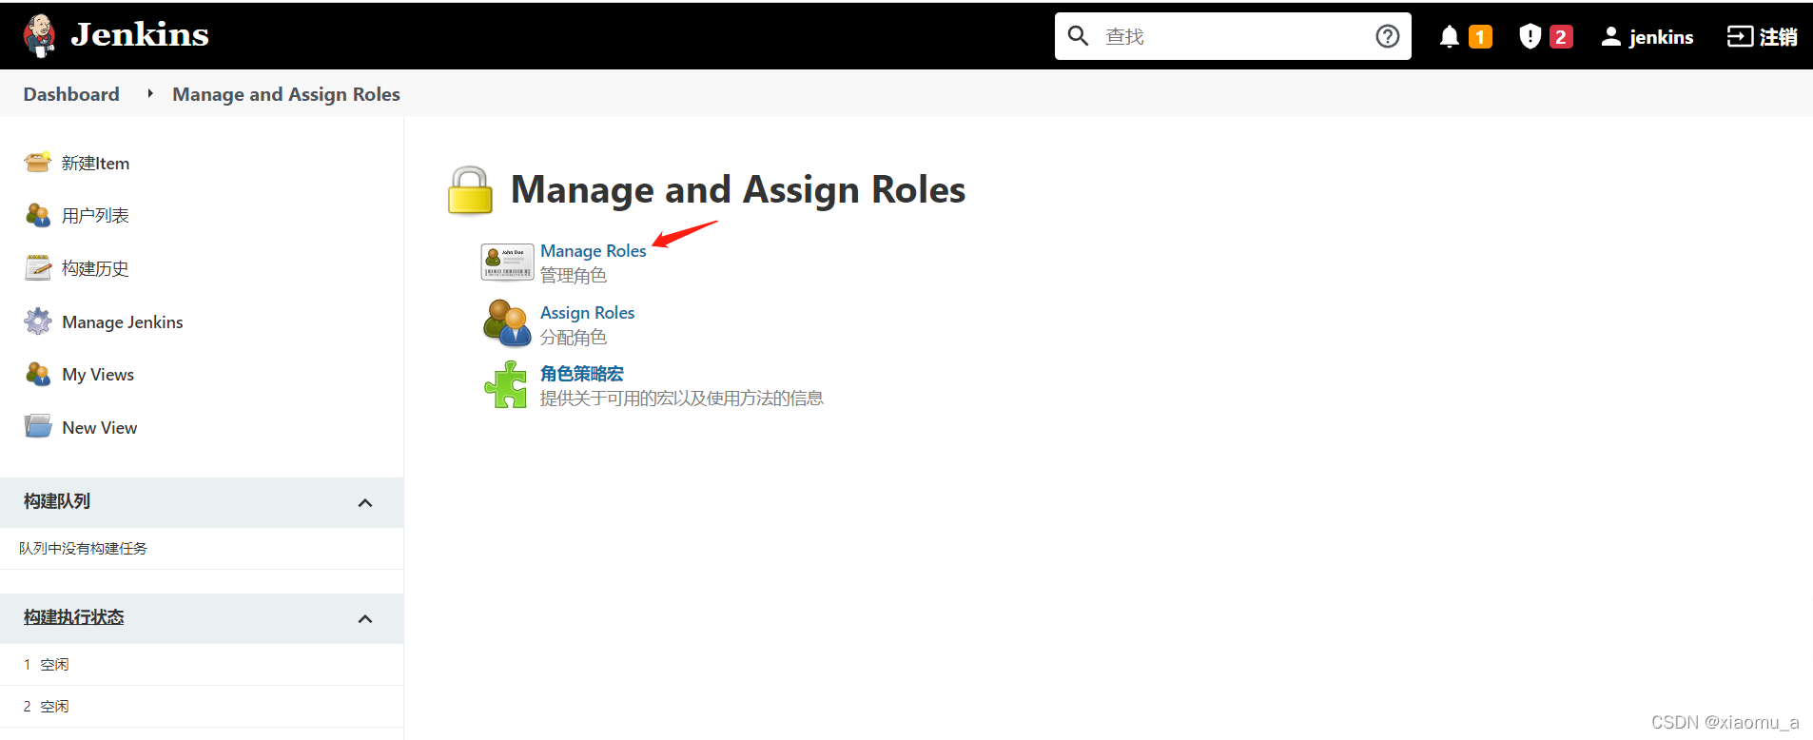Expand the breadcrumb arrow after Dashboard
1813x740 pixels.
pos(150,93)
